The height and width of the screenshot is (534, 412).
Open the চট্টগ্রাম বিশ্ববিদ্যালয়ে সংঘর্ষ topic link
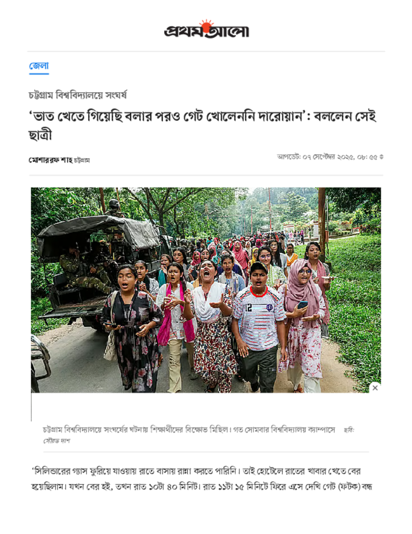(x=78, y=95)
